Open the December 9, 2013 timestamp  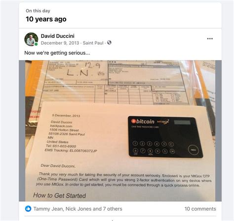pos(60,43)
